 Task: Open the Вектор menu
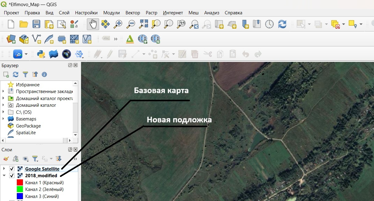click(133, 13)
